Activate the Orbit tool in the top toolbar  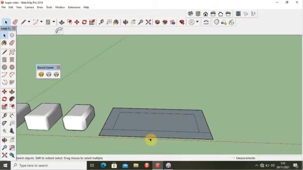(125, 22)
